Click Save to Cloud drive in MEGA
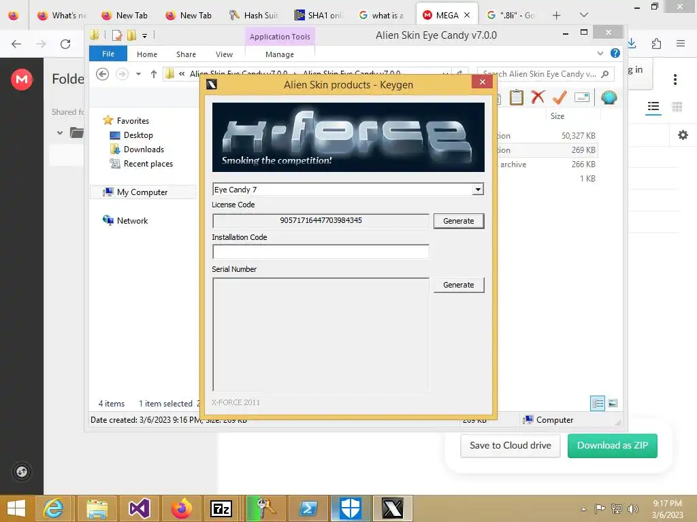 click(x=510, y=445)
